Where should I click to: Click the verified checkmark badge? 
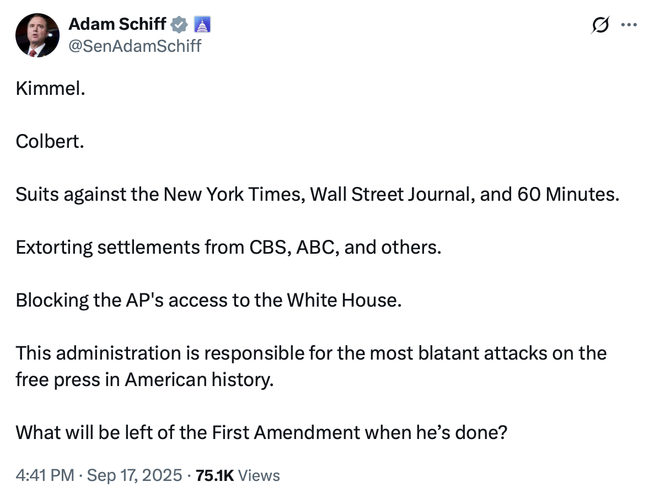[179, 25]
